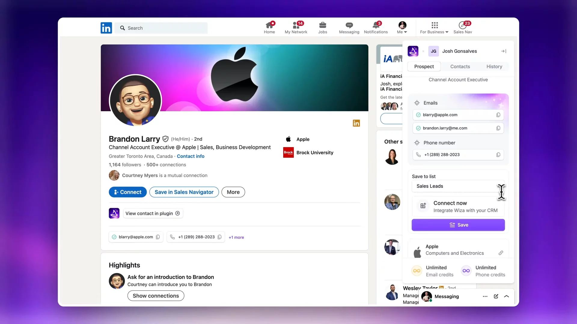The image size is (577, 324).
Task: Copy the brandon.larry@me.com email address
Action: [x=498, y=128]
